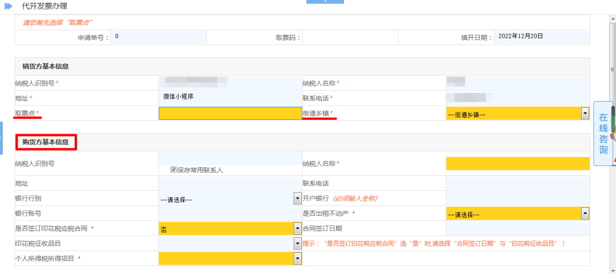
Task: Click the 合同签订日期 field
Action: (517, 228)
